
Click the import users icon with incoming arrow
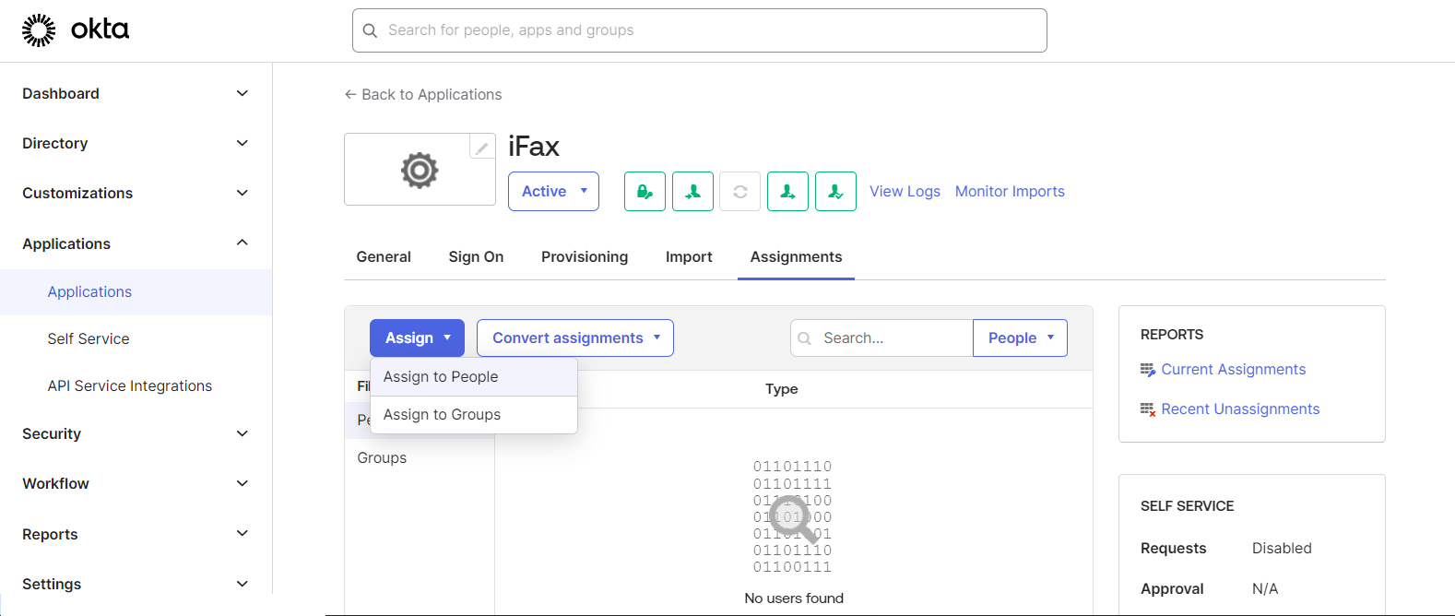coord(692,191)
